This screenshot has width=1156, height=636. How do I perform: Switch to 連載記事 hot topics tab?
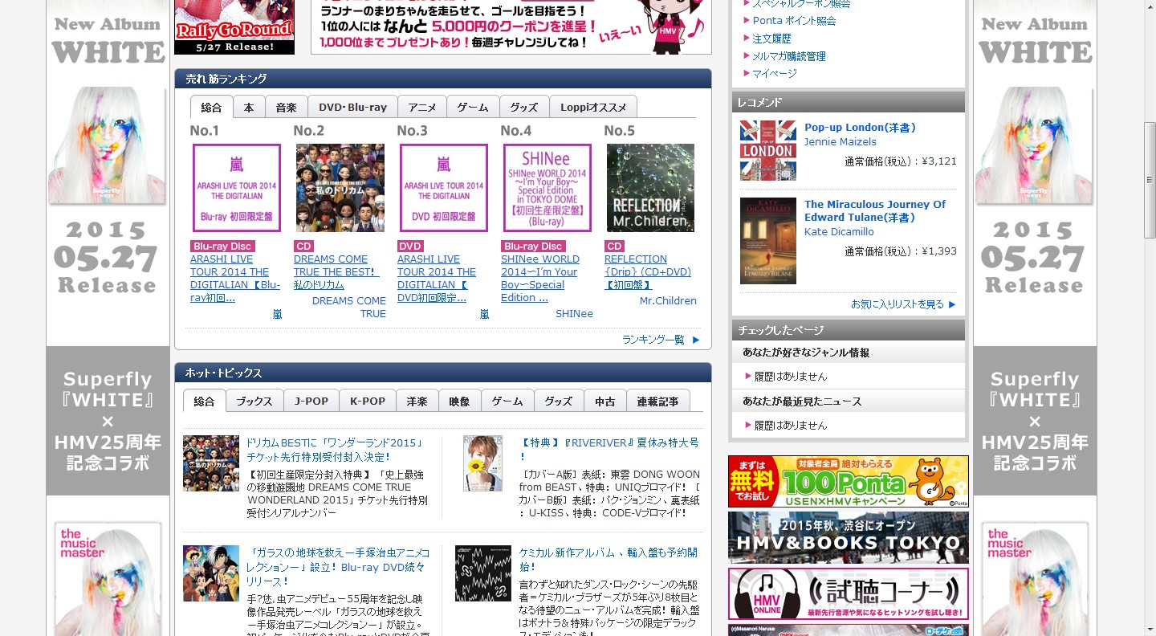pos(658,401)
